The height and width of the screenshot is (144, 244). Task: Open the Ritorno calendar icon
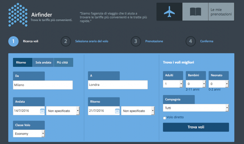tap(117, 111)
